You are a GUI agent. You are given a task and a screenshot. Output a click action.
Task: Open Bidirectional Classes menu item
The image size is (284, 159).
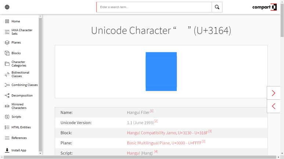[x=20, y=74]
